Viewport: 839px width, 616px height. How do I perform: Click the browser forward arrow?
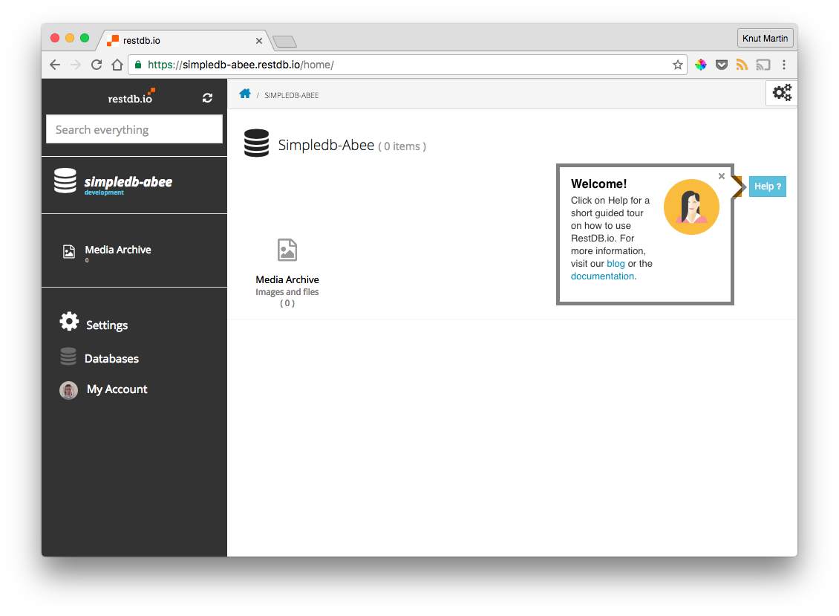(x=76, y=65)
